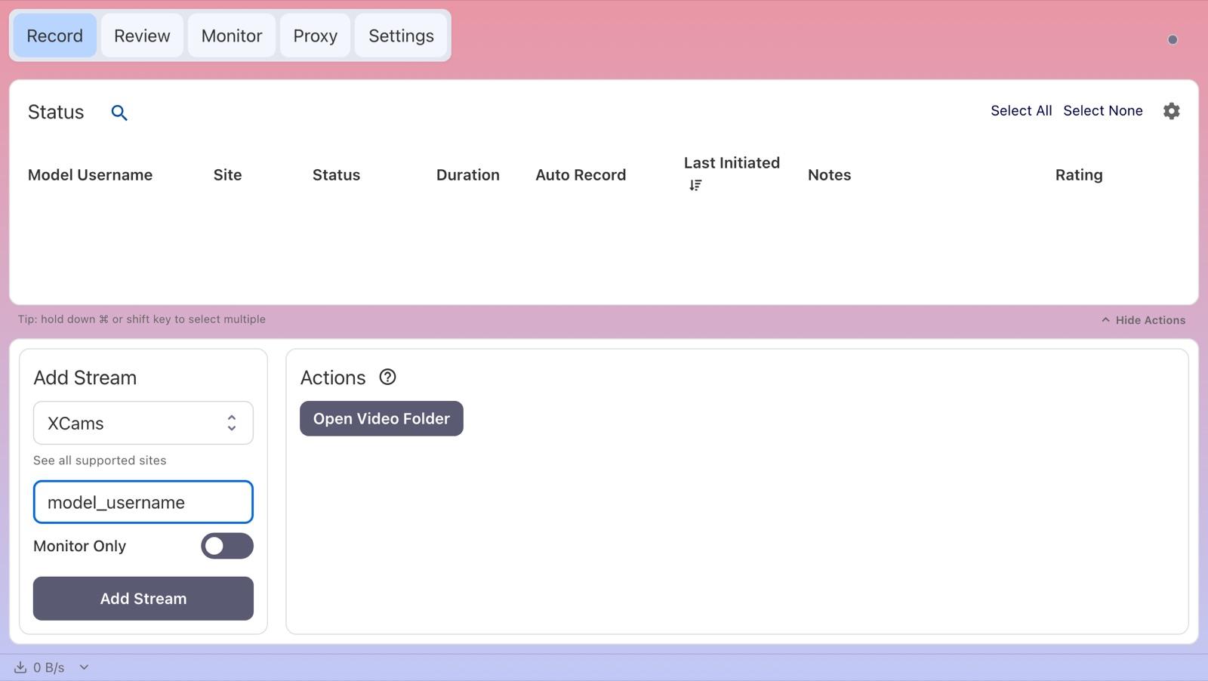
Task: Open See all supported sites link
Action: coord(100,461)
